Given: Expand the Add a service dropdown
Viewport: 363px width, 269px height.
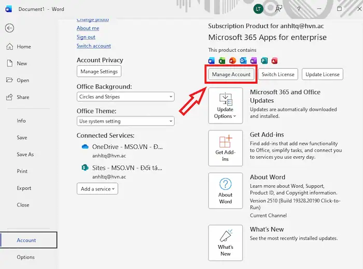Looking at the screenshot, I should coord(97,189).
